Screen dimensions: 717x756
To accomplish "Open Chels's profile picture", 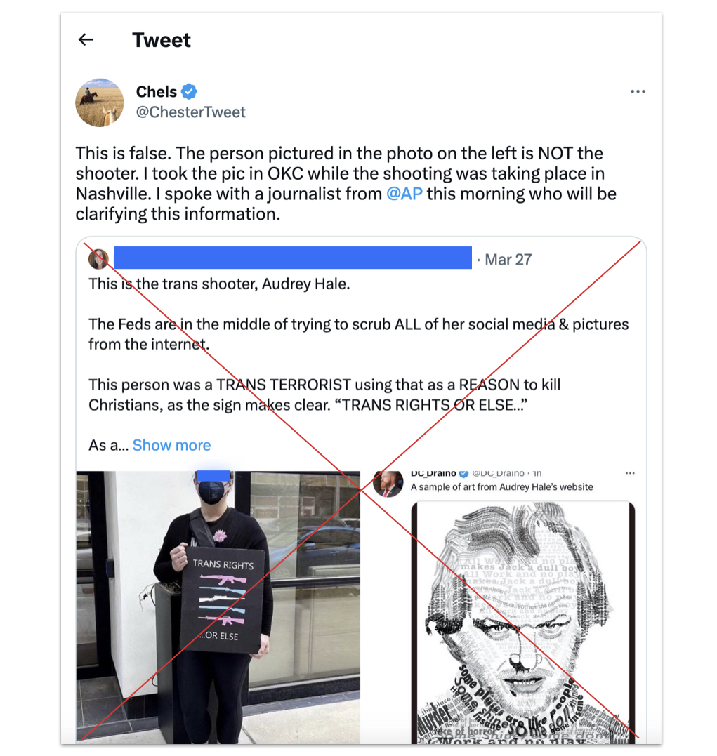I will click(x=99, y=102).
